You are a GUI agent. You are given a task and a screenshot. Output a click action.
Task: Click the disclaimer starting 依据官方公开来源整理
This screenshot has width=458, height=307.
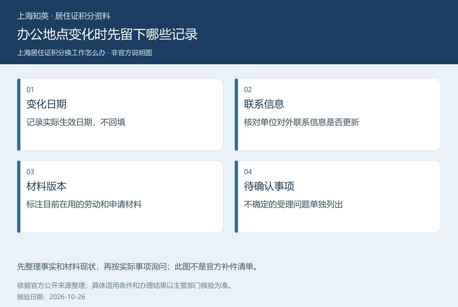coord(125,286)
